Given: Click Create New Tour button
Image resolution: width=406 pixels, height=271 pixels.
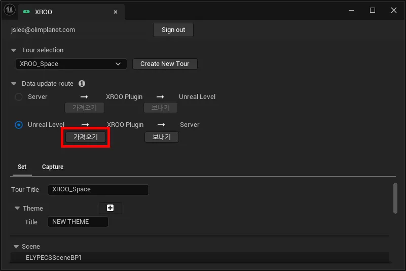Looking at the screenshot, I should [x=165, y=64].
